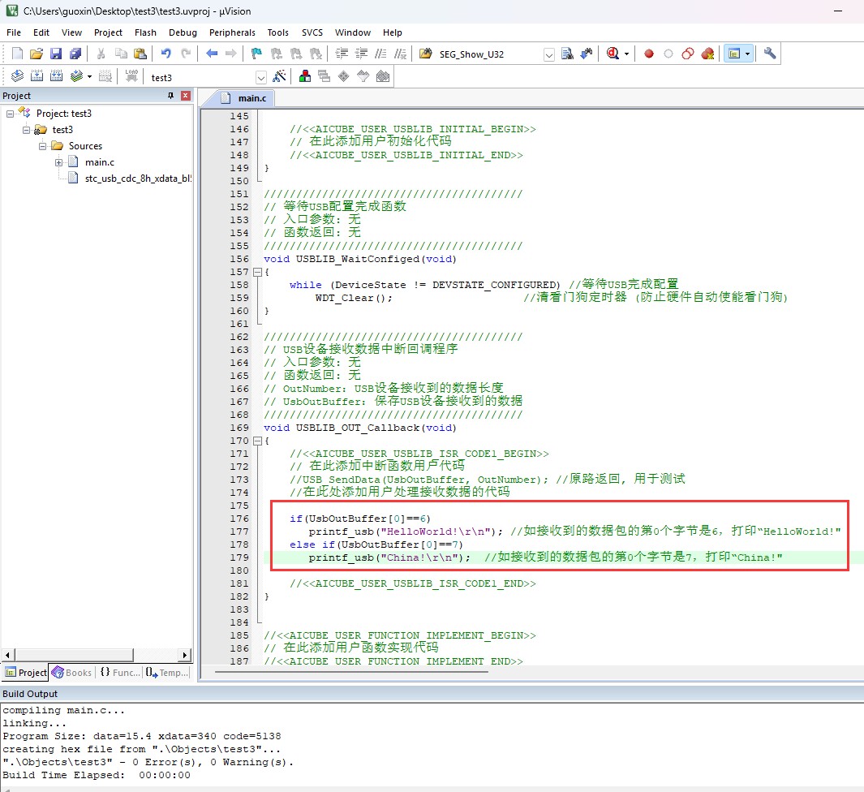Download to flash with the LOAD icon

(x=131, y=76)
